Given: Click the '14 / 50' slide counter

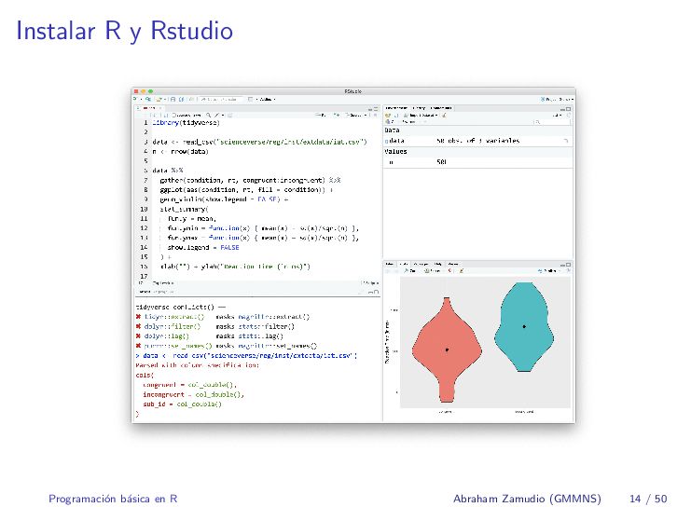Looking at the screenshot, I should [648, 499].
